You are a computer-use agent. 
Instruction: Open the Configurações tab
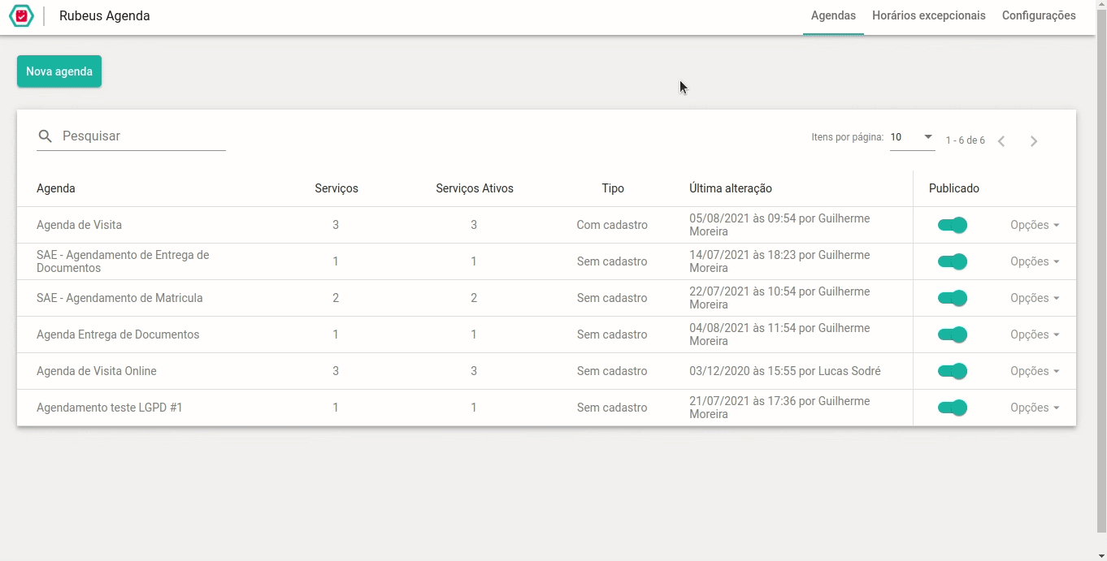pos(1039,16)
